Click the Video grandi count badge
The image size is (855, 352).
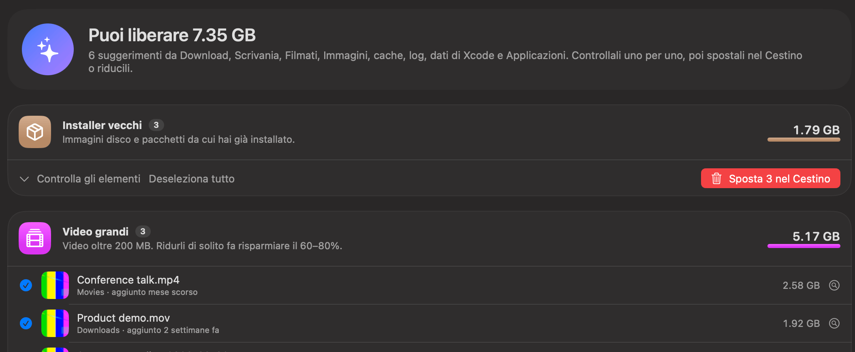pyautogui.click(x=143, y=231)
